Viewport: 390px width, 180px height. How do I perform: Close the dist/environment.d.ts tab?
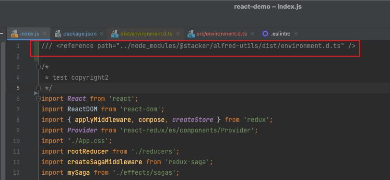pyautogui.click(x=177, y=34)
